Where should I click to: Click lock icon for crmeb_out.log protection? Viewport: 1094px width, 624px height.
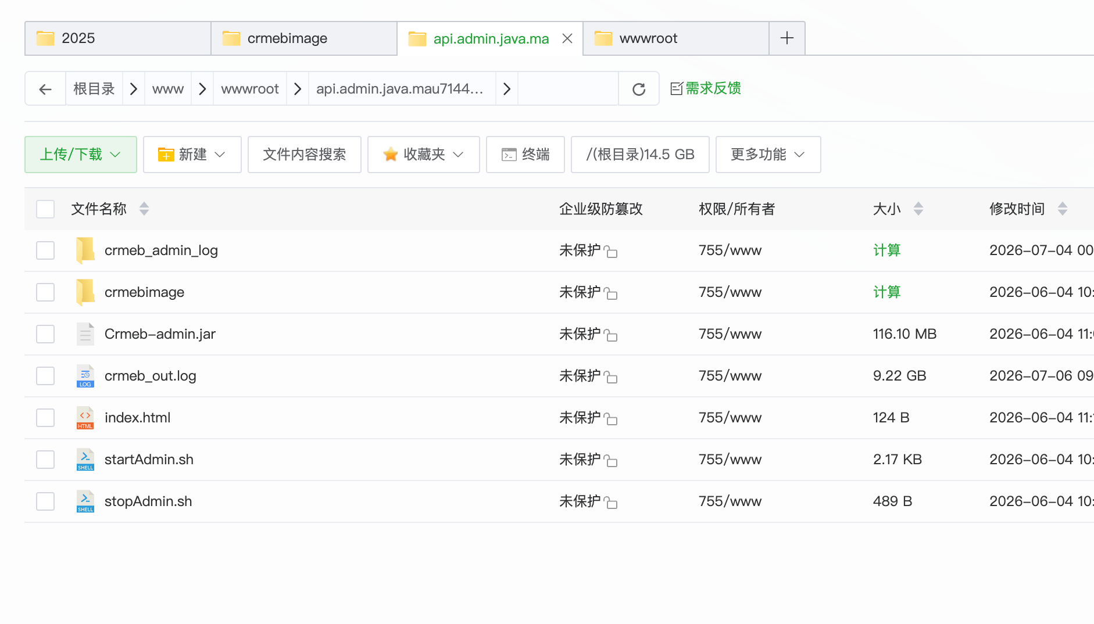(610, 377)
